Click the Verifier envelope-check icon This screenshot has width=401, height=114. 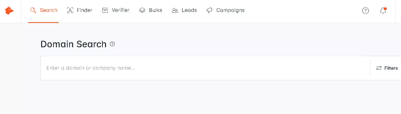click(105, 10)
